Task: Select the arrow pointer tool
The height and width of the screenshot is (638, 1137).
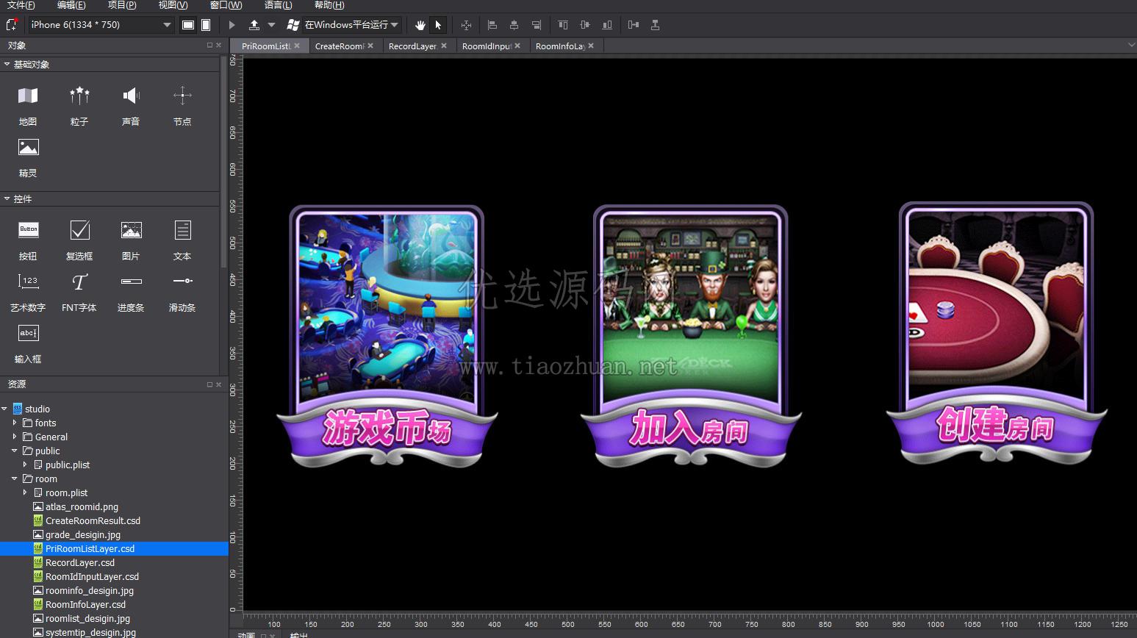Action: (x=438, y=25)
